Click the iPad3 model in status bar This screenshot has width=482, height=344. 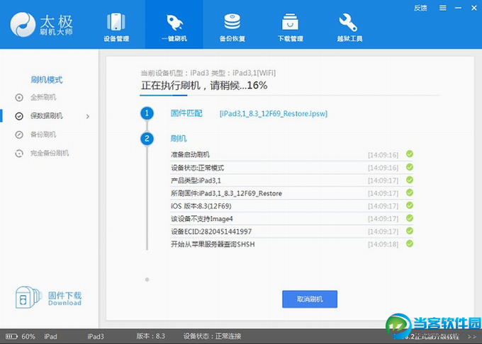click(96, 337)
